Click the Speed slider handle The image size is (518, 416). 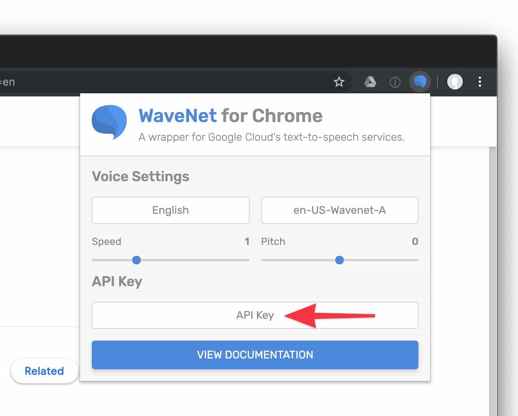[136, 260]
